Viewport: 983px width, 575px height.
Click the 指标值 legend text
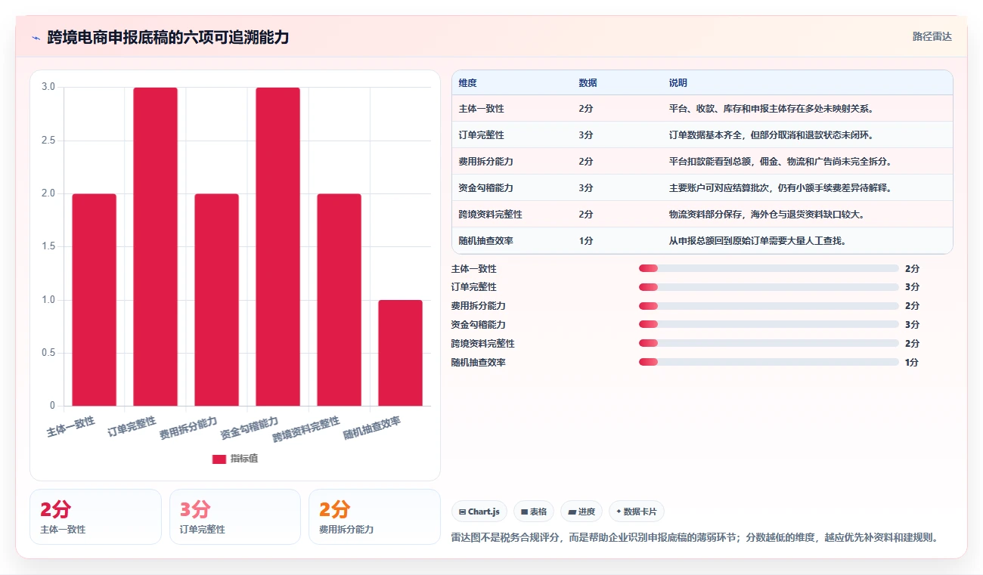point(244,459)
